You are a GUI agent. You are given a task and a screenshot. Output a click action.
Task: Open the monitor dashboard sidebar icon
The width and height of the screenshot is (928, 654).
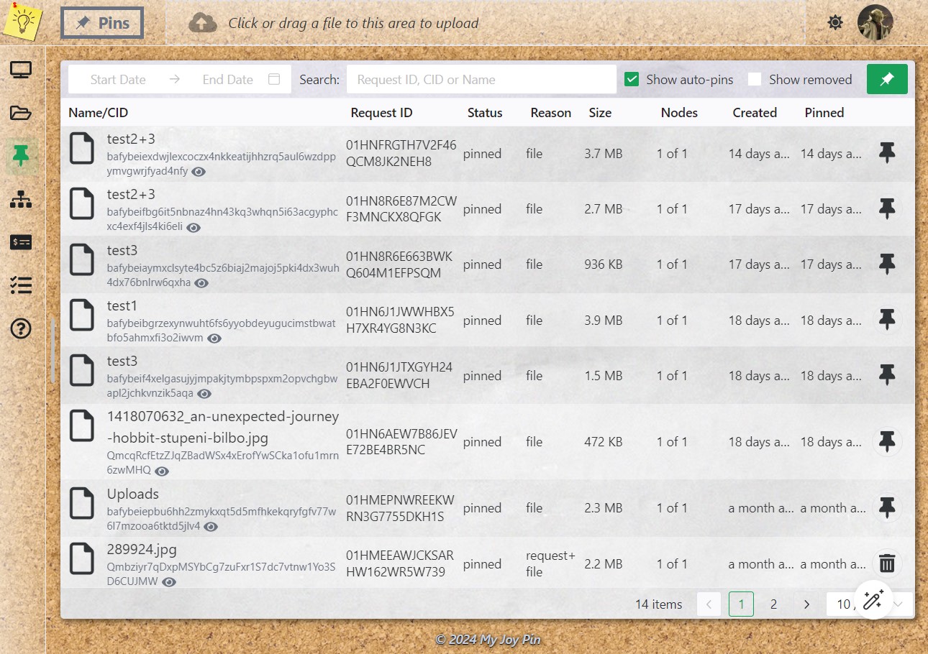pos(21,70)
